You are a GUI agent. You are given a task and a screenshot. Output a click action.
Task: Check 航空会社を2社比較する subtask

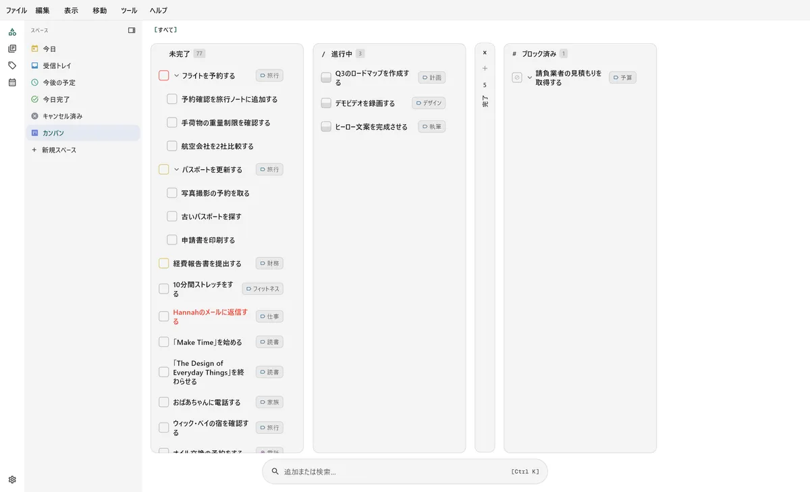coord(172,146)
